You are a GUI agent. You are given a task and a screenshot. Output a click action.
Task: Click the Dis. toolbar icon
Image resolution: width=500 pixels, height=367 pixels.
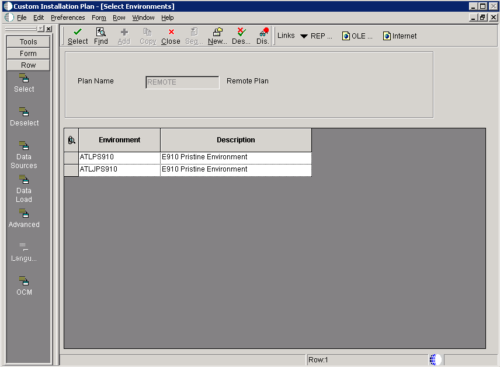point(263,36)
